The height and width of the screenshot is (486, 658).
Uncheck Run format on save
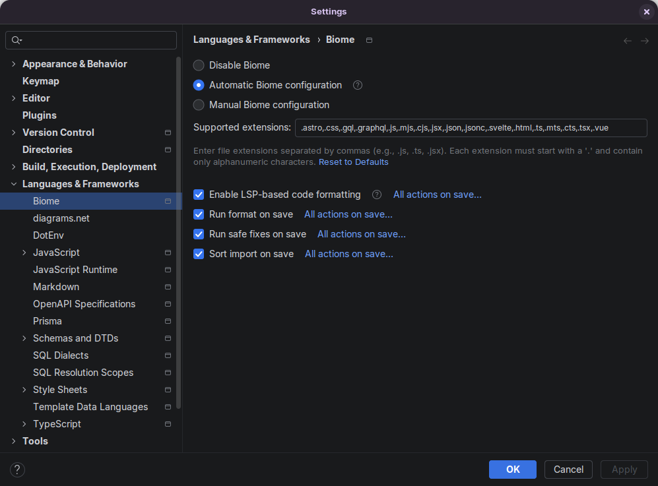click(199, 214)
